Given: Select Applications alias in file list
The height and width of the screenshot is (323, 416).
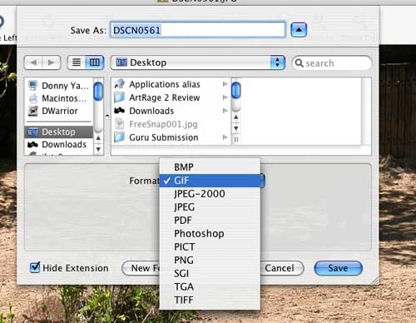Looking at the screenshot, I should (x=171, y=84).
